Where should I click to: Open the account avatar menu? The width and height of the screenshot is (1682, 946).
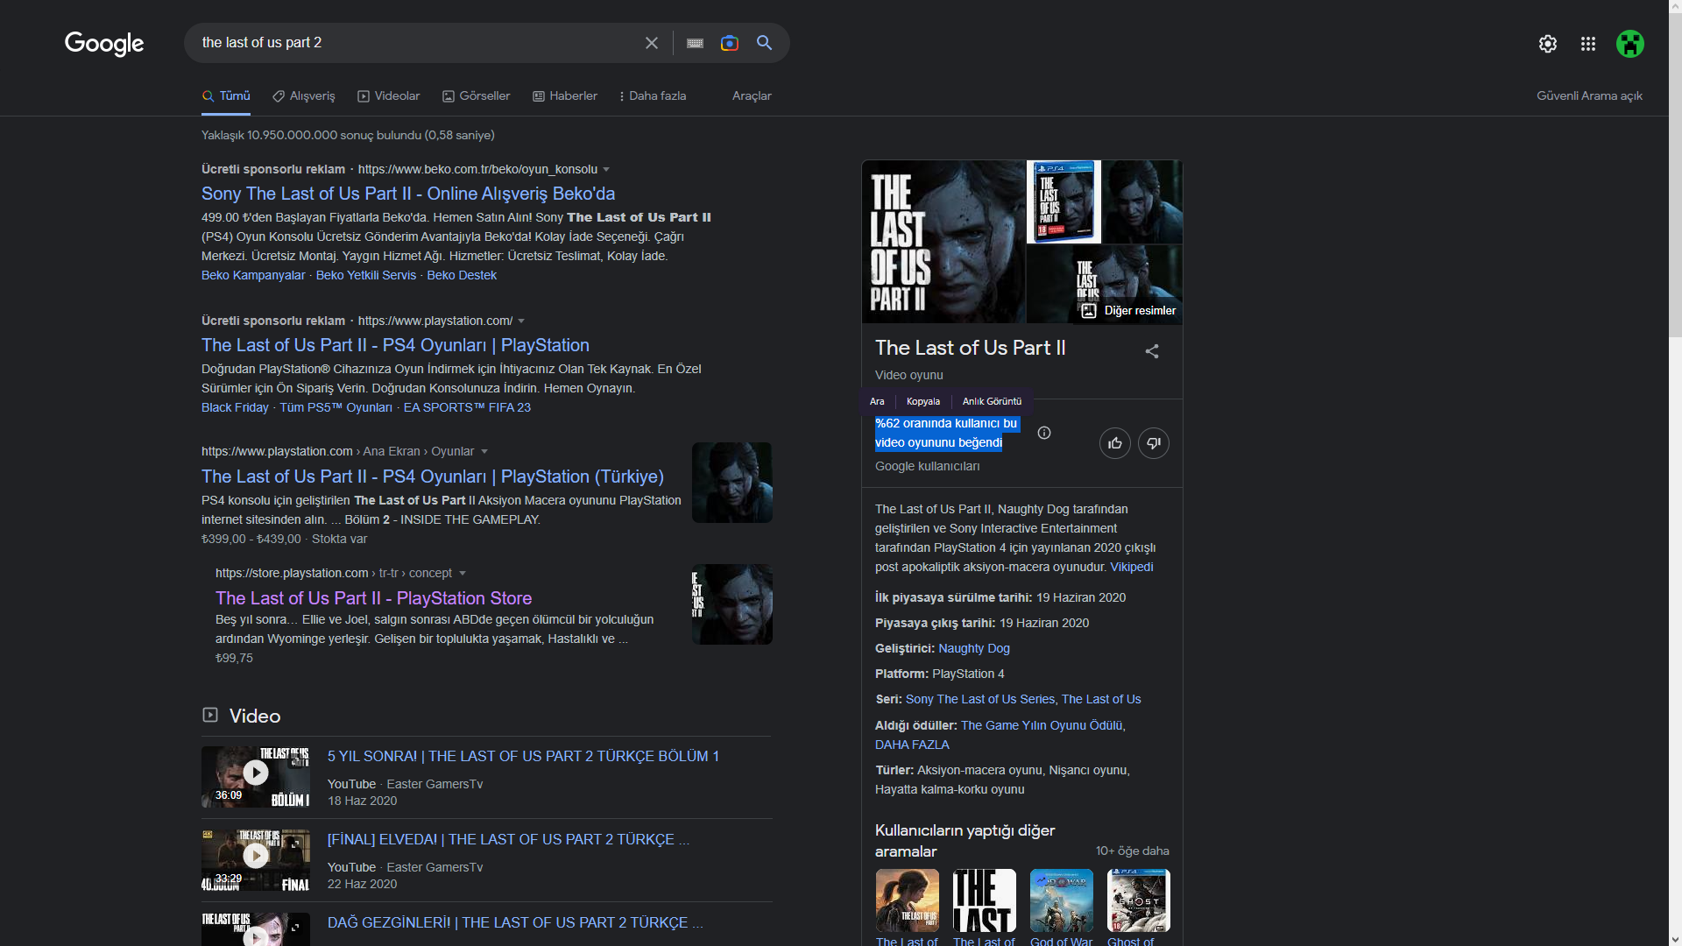tap(1630, 44)
